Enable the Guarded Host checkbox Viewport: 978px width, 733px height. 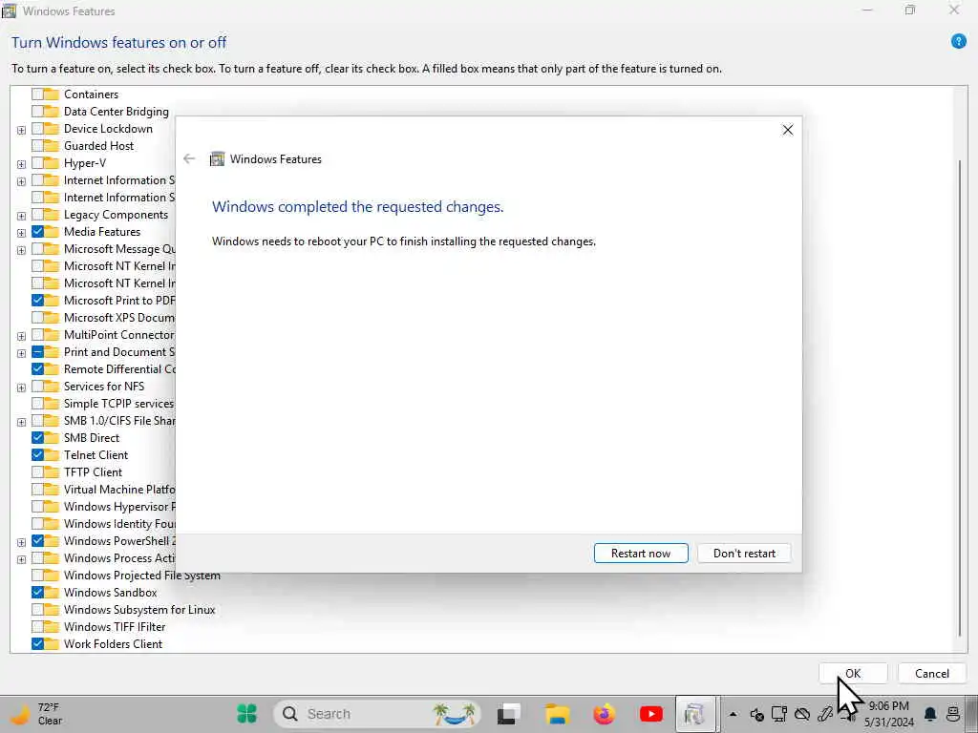point(37,146)
